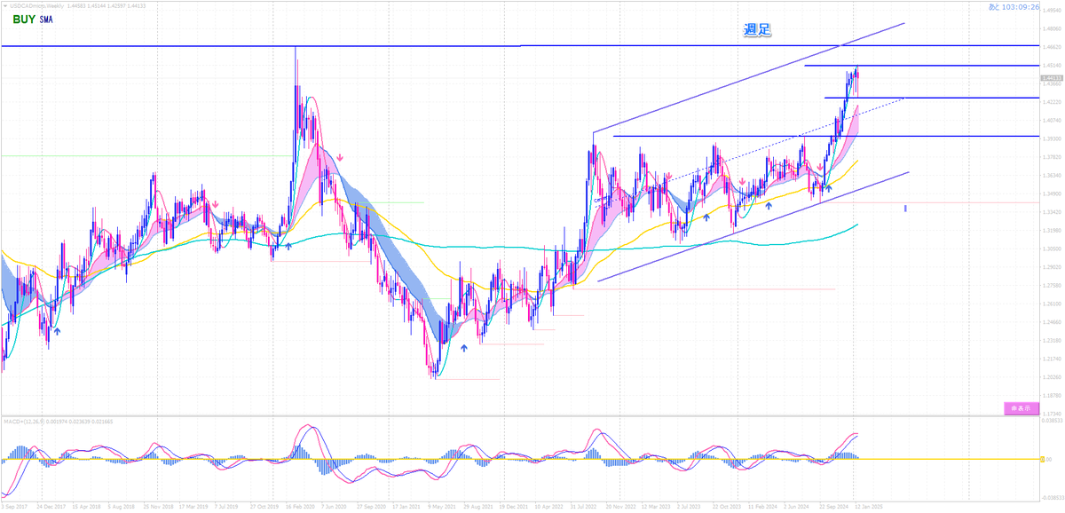Select the blue SMA label
1065x513 pixels.
[46, 19]
